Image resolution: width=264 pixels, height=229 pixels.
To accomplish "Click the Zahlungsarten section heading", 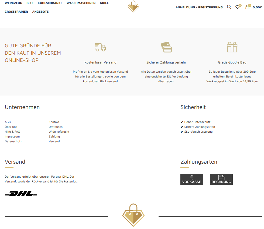I will (199, 162).
